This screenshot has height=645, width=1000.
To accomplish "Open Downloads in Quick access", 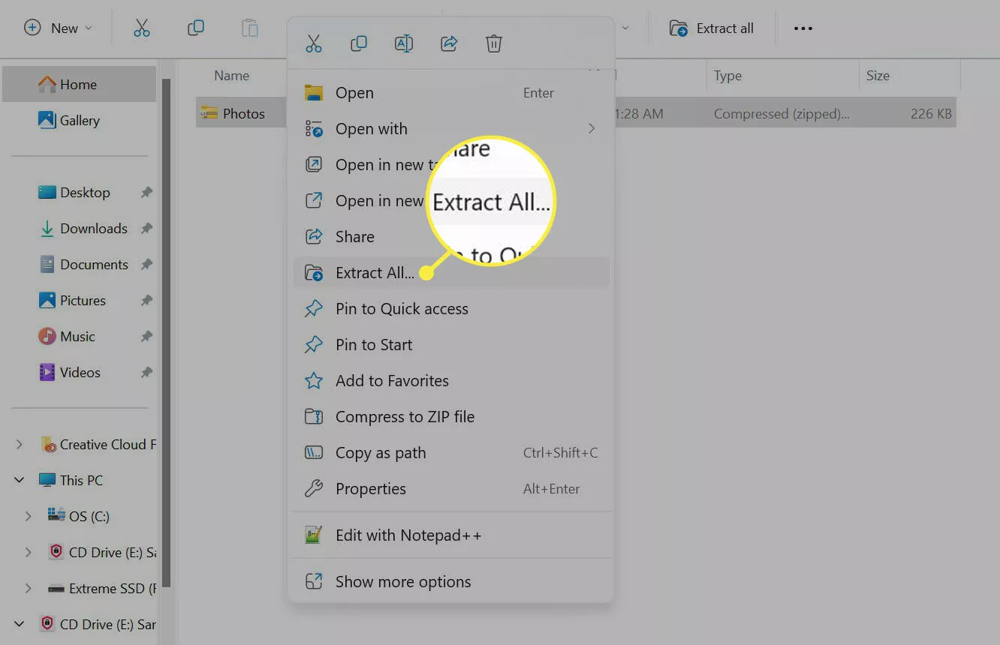I will tap(84, 229).
